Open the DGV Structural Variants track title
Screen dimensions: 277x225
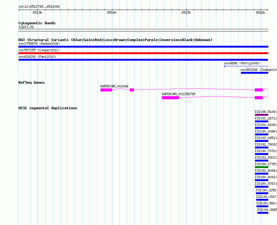(115, 40)
